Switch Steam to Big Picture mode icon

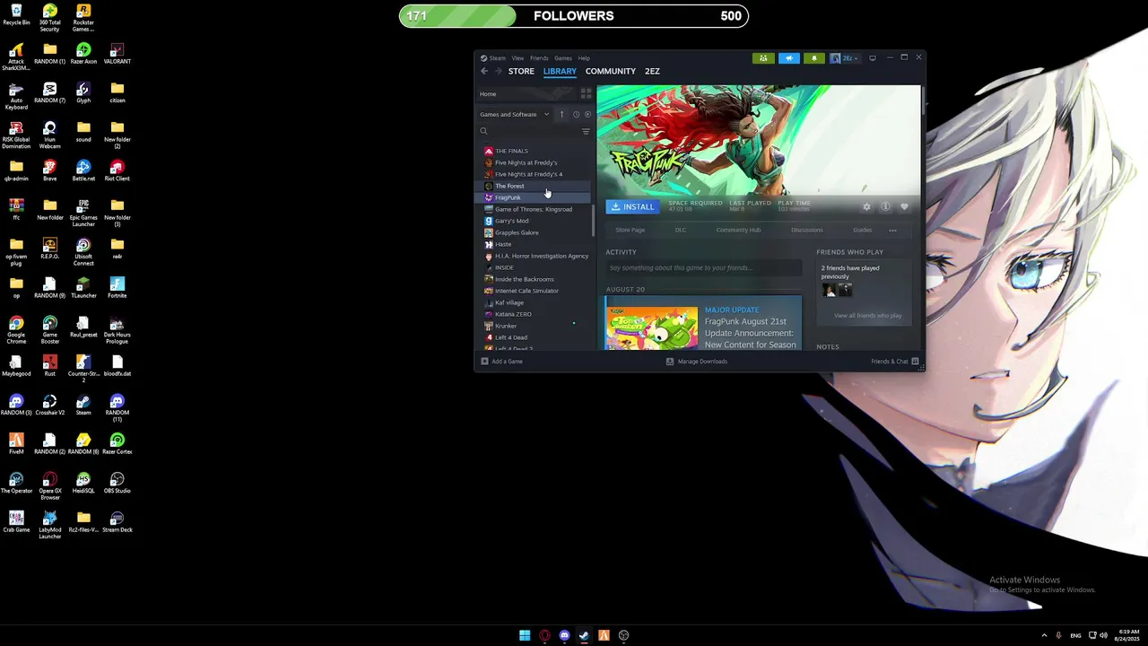873,58
